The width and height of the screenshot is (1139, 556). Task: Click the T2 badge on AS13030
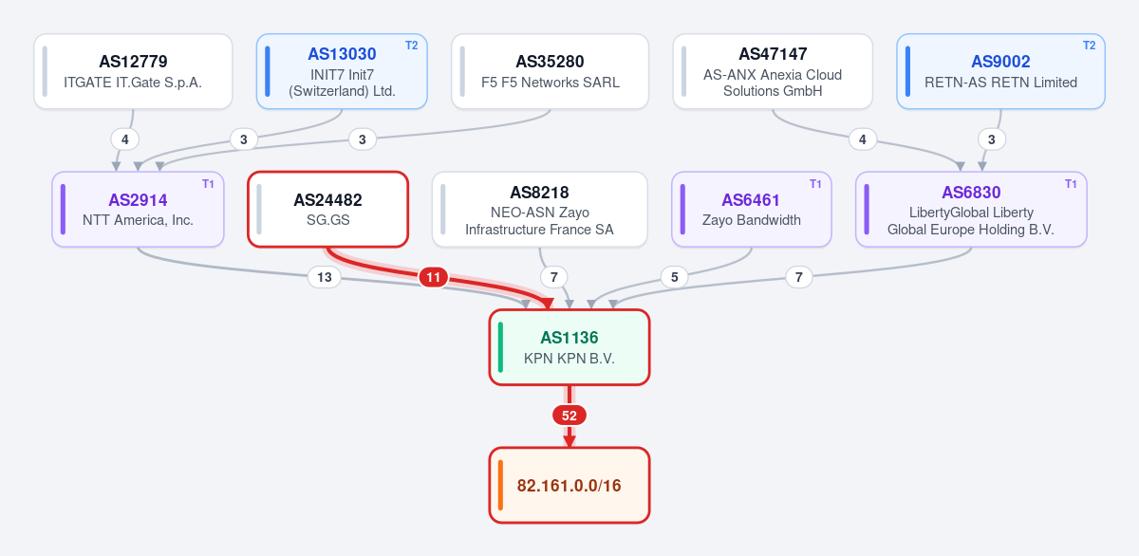coord(411,46)
